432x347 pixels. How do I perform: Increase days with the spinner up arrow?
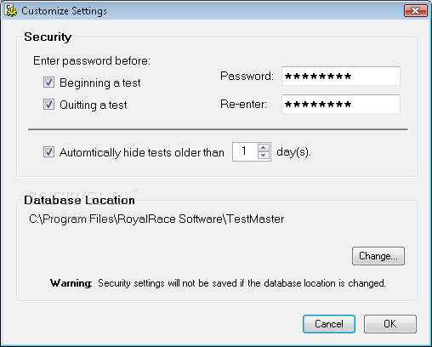(264, 148)
